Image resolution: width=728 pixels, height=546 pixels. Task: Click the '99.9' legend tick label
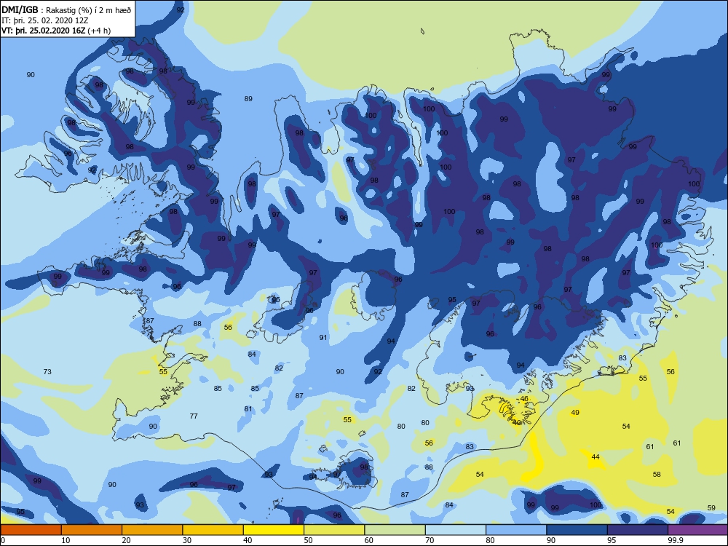(675, 540)
